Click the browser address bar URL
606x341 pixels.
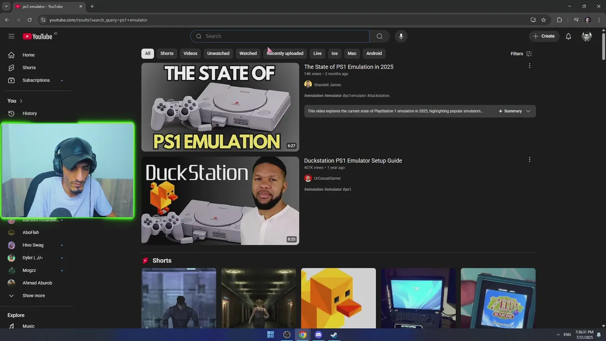coord(98,20)
